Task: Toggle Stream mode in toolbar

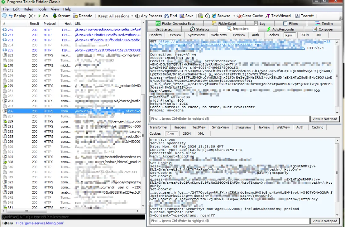Action: coord(61,16)
